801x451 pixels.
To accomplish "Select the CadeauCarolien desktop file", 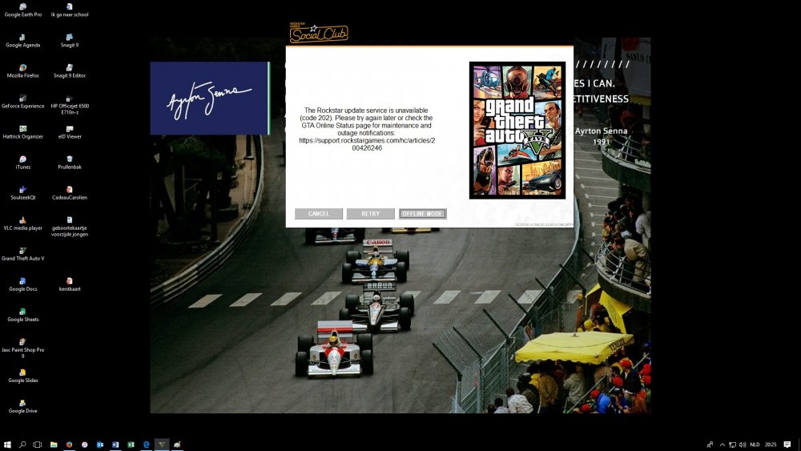I will click(x=70, y=193).
